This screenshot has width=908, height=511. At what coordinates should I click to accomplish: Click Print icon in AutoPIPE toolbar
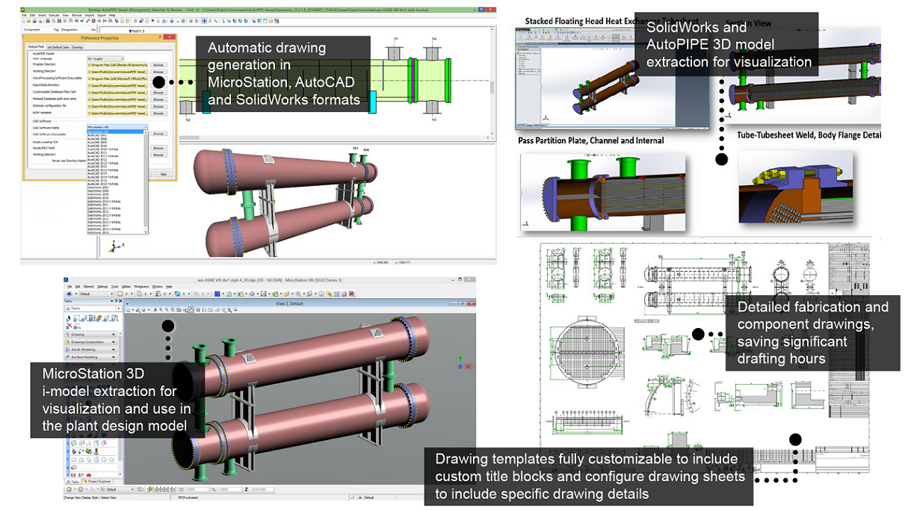[x=40, y=21]
